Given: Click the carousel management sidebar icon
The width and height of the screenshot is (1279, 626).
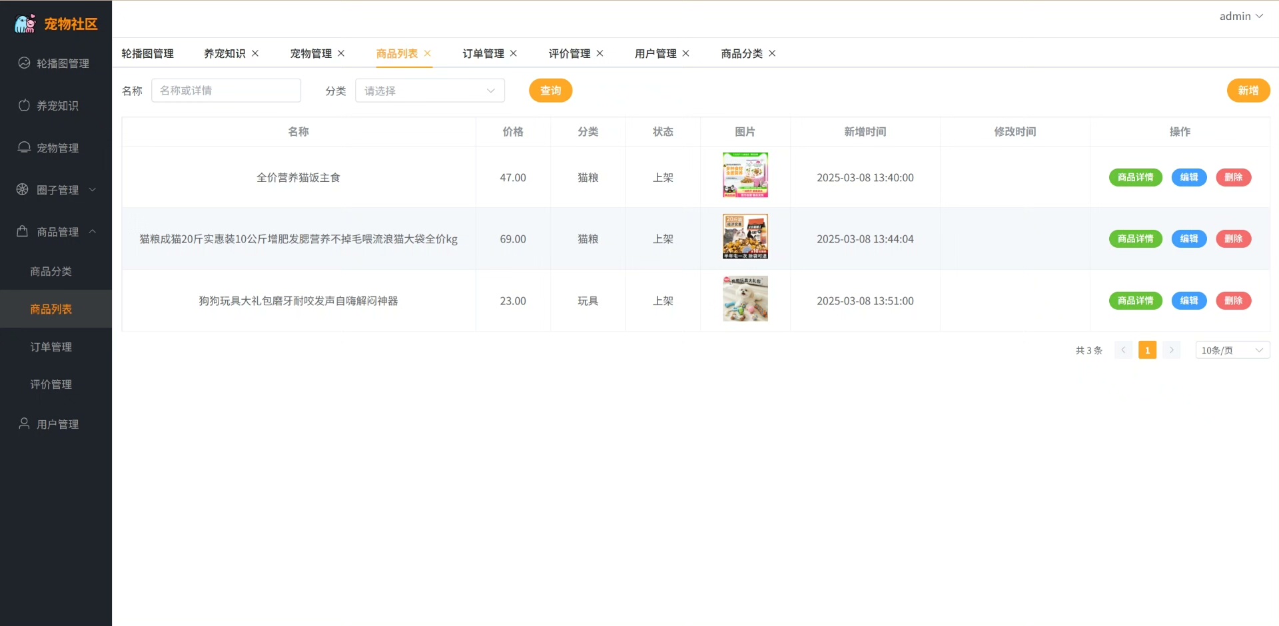Looking at the screenshot, I should tap(24, 63).
